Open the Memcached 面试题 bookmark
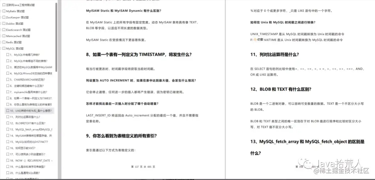The height and width of the screenshot is (180, 375). 18,36
